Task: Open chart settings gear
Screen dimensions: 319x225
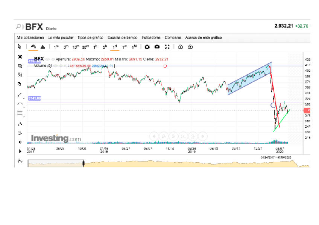Action: 147,47
